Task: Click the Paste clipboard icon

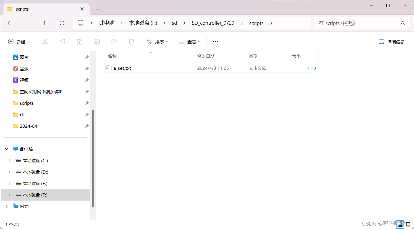Action: coord(80,42)
